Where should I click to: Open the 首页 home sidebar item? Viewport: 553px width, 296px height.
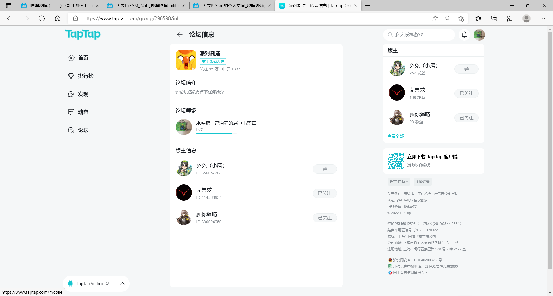point(78,58)
